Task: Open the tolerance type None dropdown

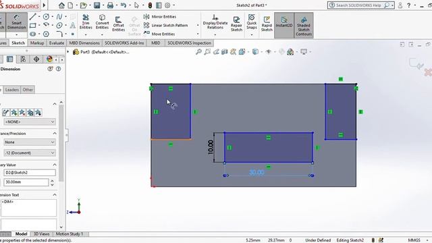Action: tap(30, 142)
